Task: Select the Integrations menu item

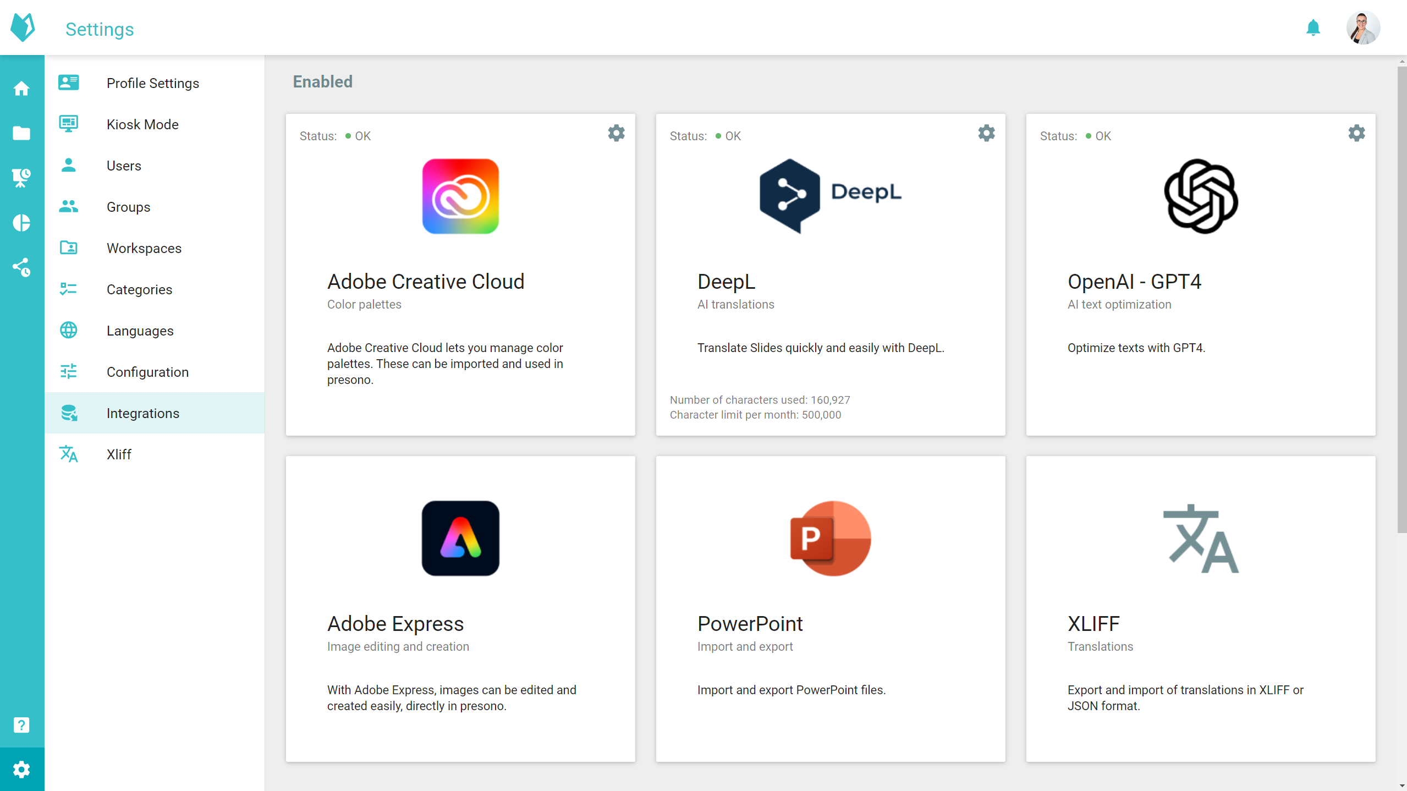Action: (155, 413)
